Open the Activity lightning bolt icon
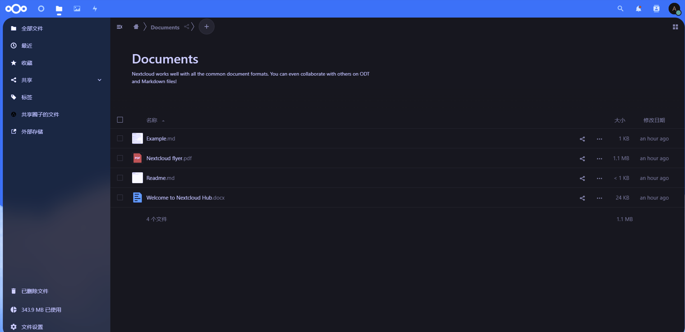Viewport: 685px width, 332px height. [x=95, y=9]
